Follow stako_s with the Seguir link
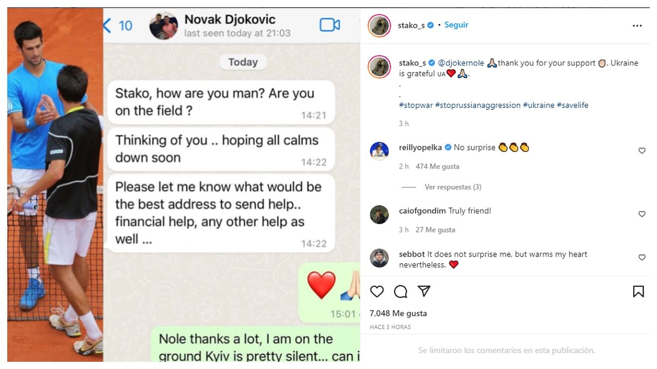The width and height of the screenshot is (657, 369). point(456,25)
